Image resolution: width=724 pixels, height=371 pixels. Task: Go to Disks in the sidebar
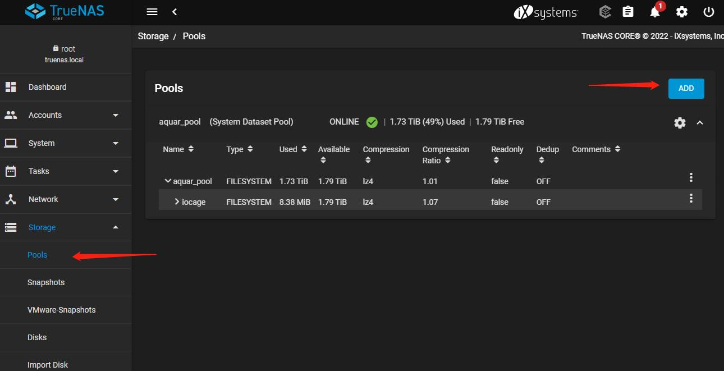37,337
